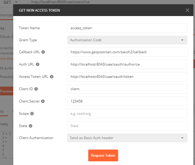Click info icon beside Auth URL label
The height and width of the screenshot is (165, 195).
tap(38, 64)
